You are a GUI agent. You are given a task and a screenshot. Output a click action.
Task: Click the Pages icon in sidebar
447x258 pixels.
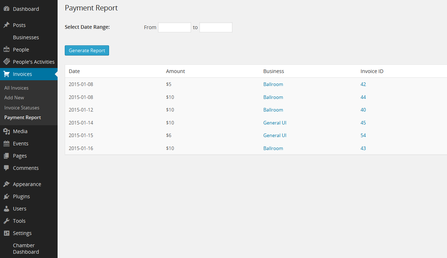pyautogui.click(x=6, y=156)
